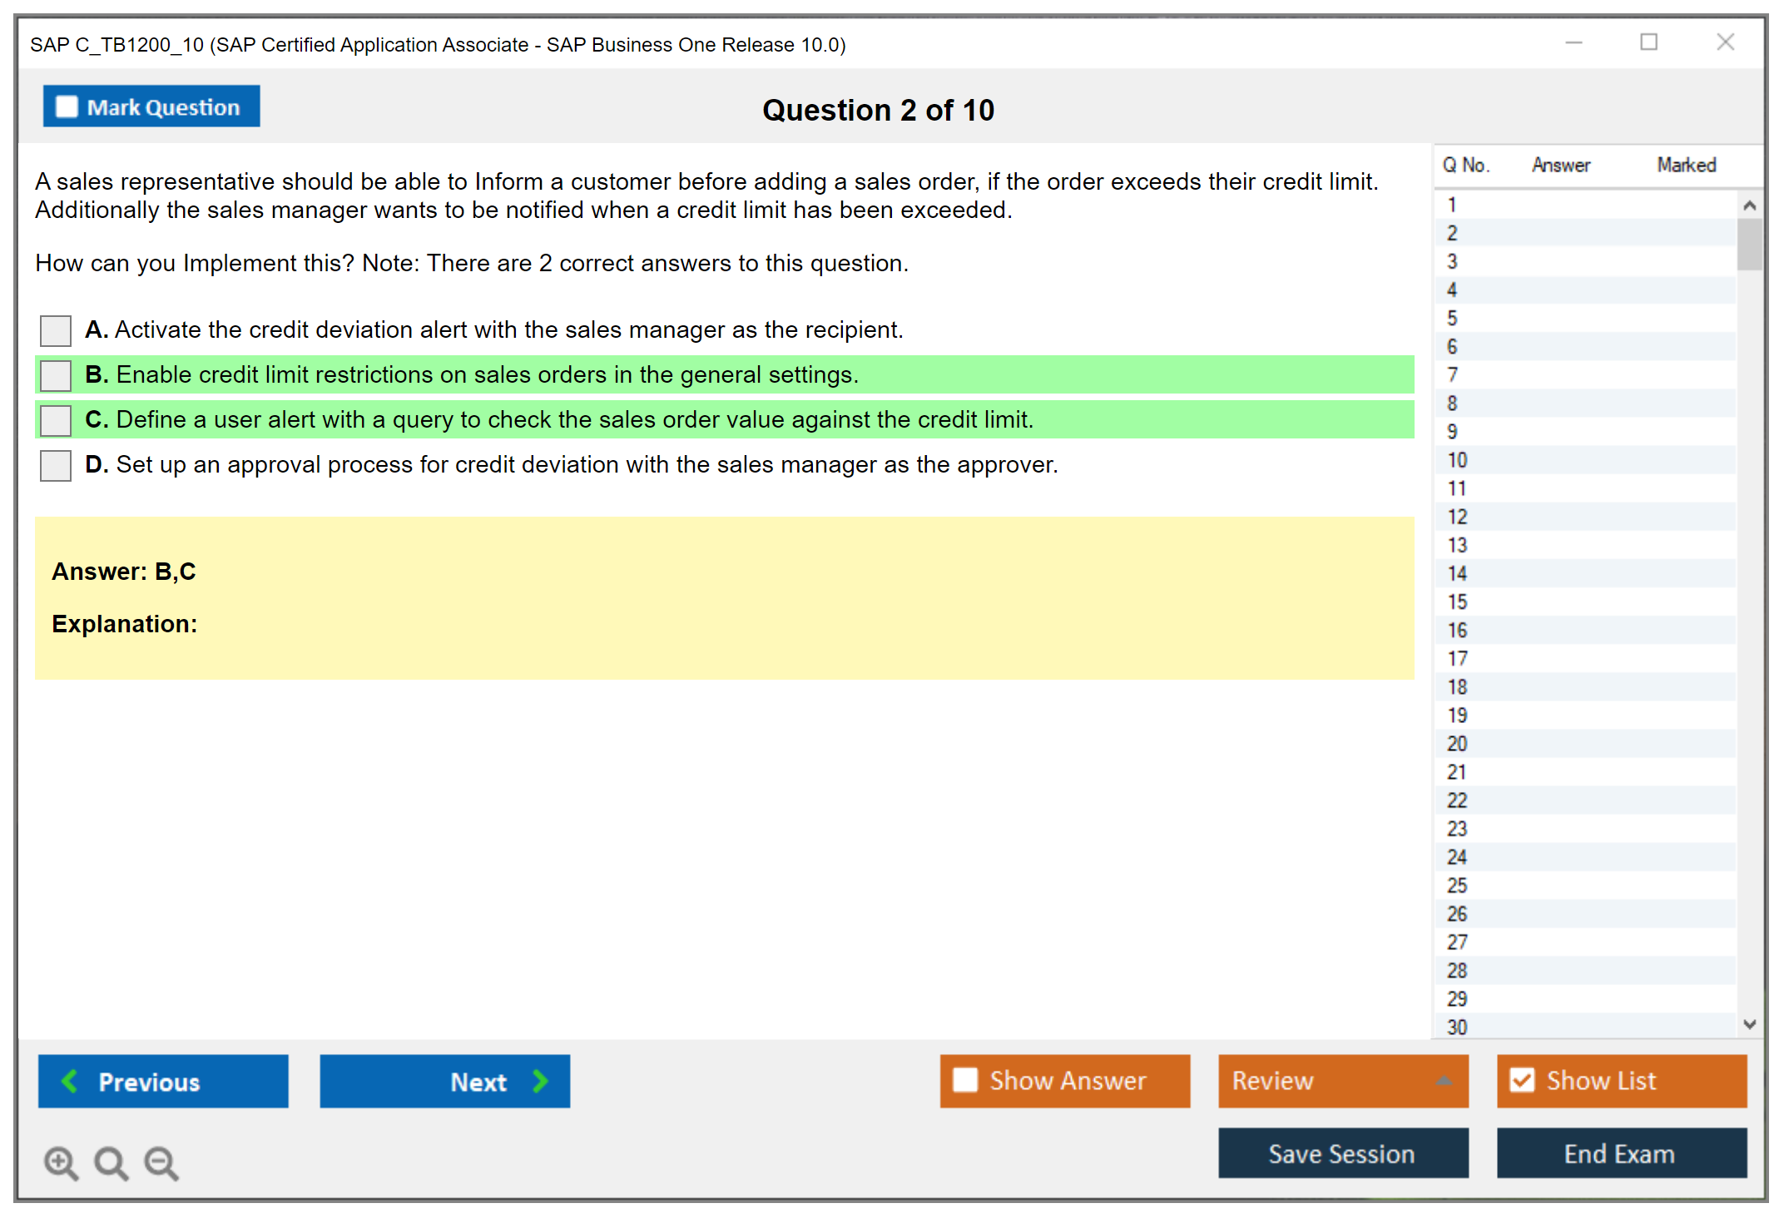Click the reset zoom magnifier icon
The image size is (1789, 1223).
pos(111,1162)
